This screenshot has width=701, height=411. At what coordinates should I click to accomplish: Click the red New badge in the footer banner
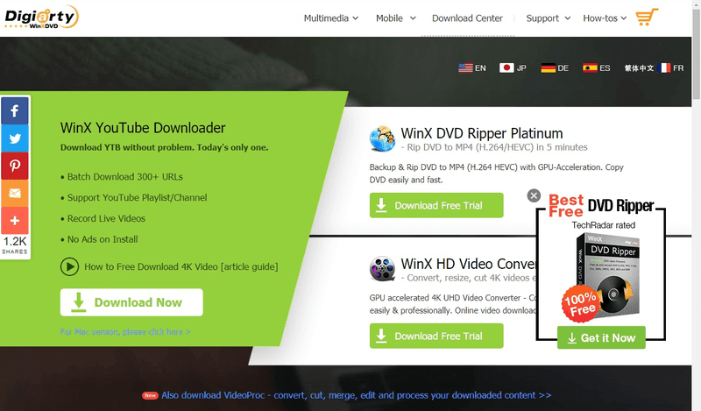pyautogui.click(x=150, y=395)
